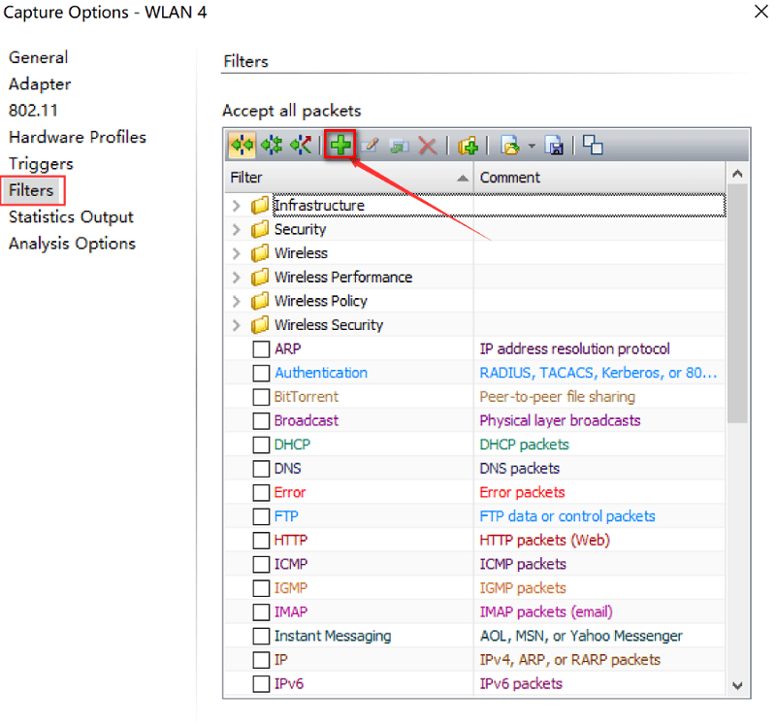The width and height of the screenshot is (776, 726).
Task: Click the Edit filter pencil icon
Action: click(371, 145)
